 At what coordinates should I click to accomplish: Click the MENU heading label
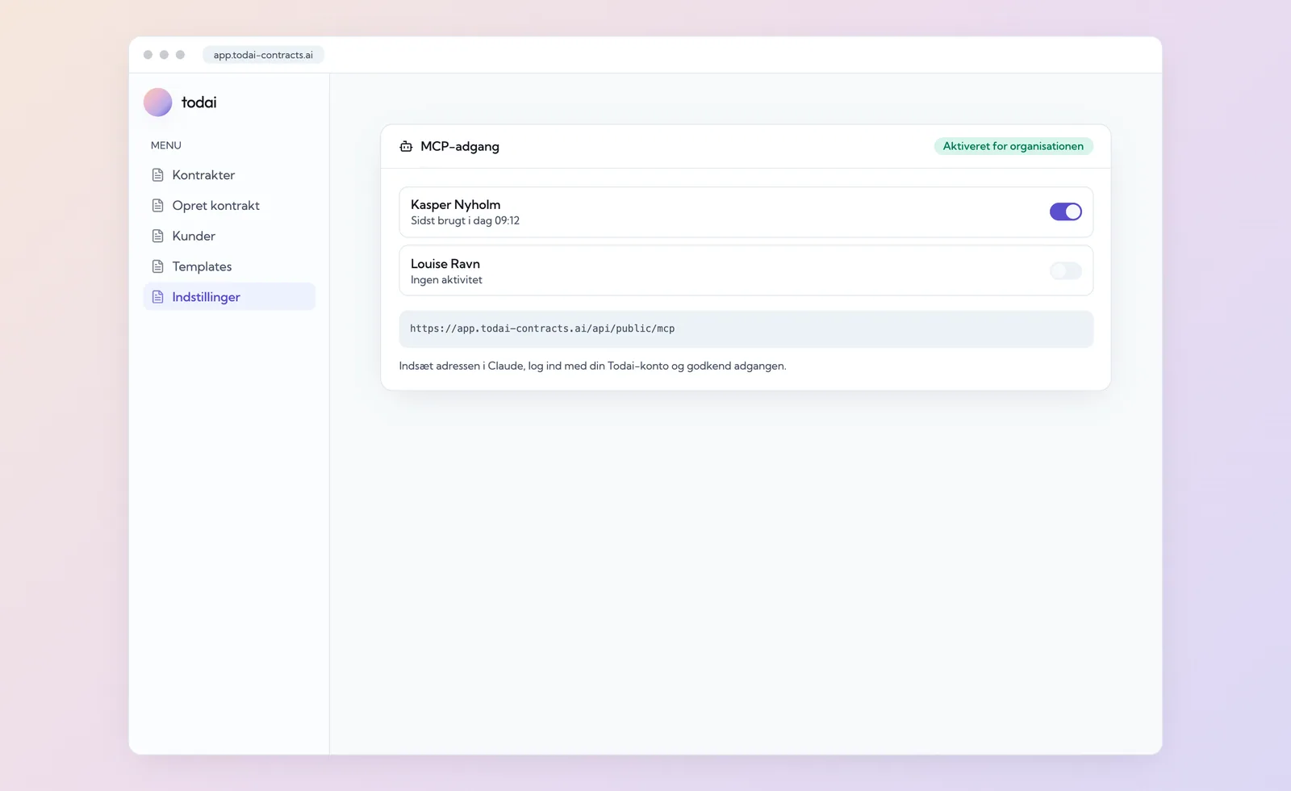click(166, 145)
